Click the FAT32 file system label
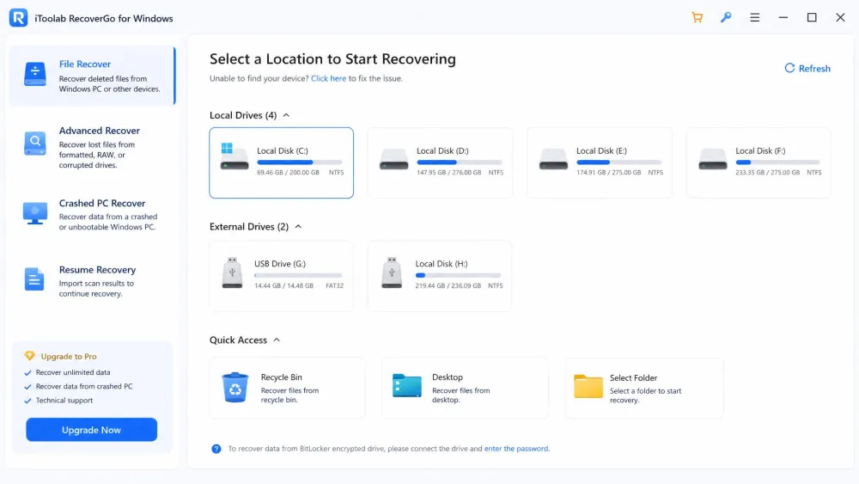The width and height of the screenshot is (859, 484). (x=335, y=285)
